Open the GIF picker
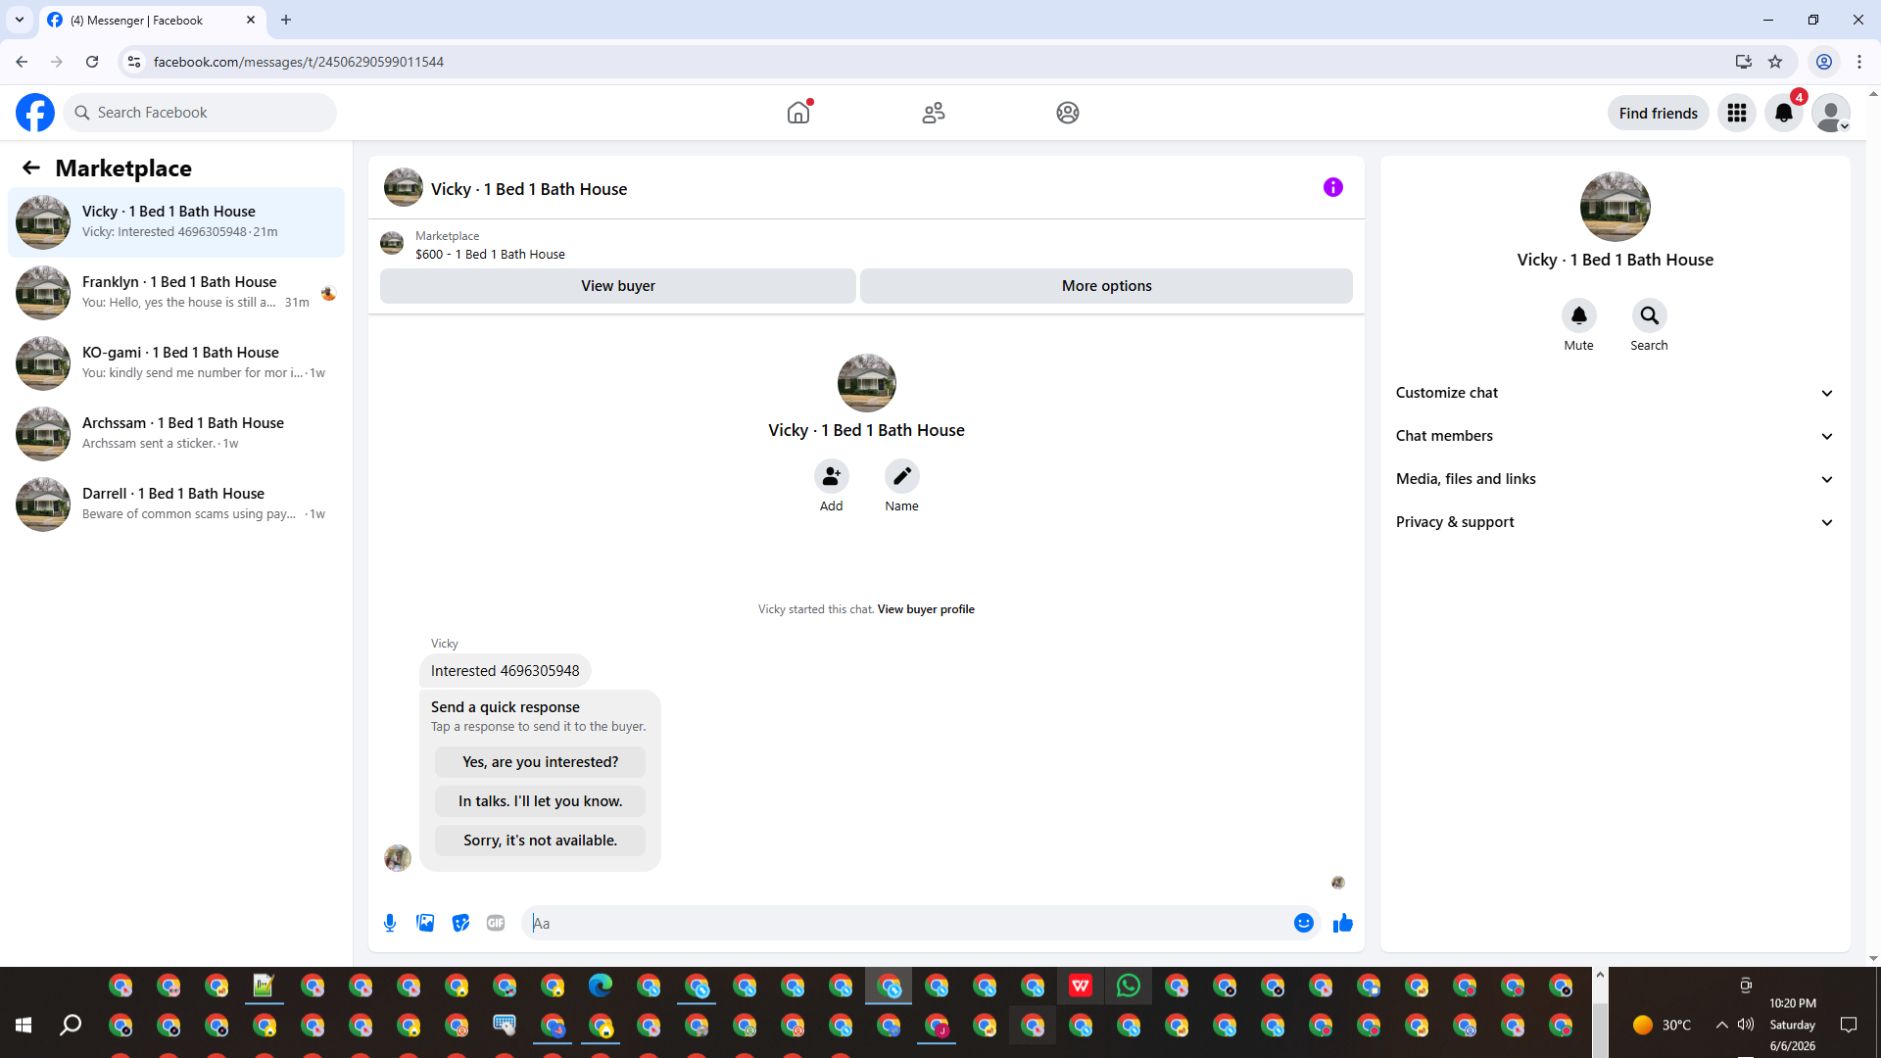 pos(496,923)
